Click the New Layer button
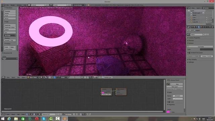This screenshot has width=215, height=121. point(175,87)
